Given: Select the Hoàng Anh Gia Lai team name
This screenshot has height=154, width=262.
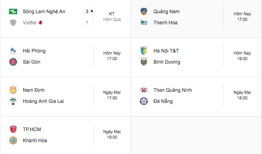Looking at the screenshot, I should pyautogui.click(x=43, y=101).
